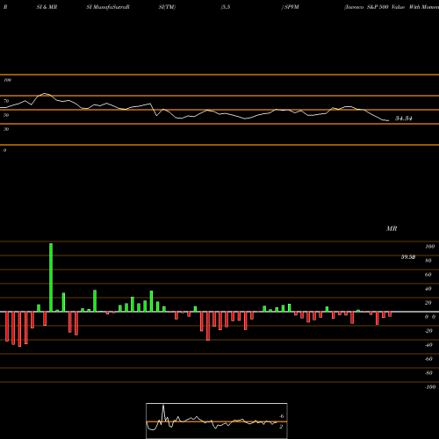Click the SPVM ticker text in header
439x439 pixels.
point(291,7)
